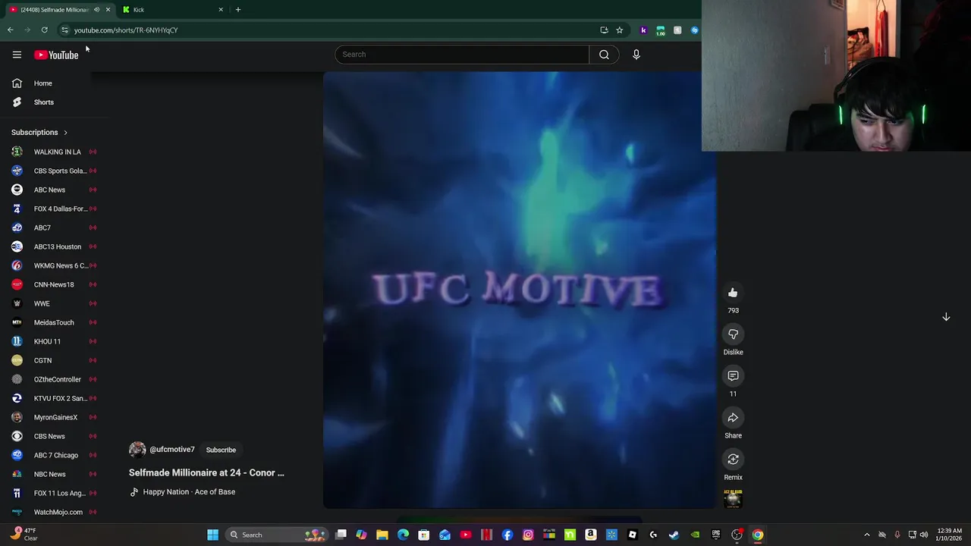
Task: Open a new browser tab
Action: point(238,10)
